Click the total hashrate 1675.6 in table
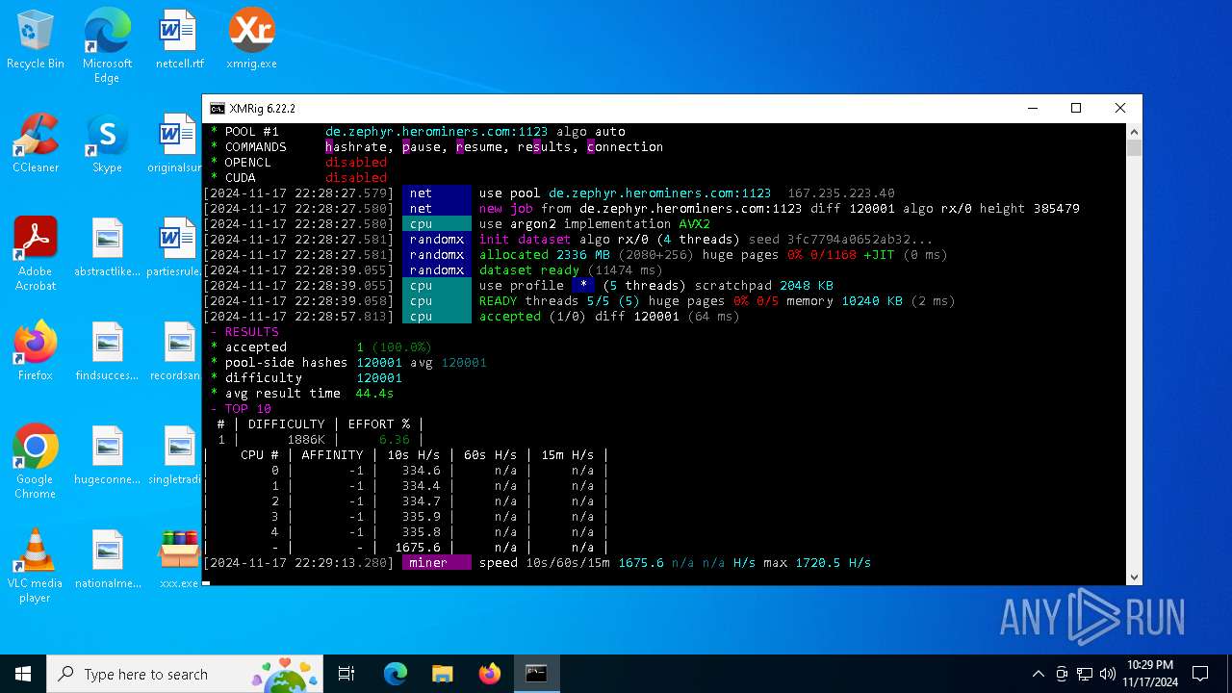1232x693 pixels. [x=417, y=548]
